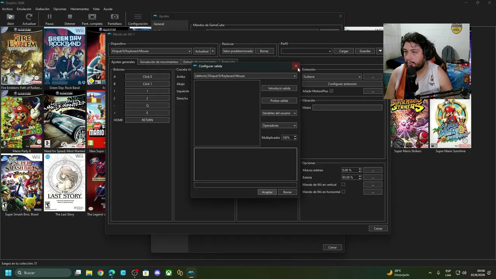Click the Actualizar refresh toolbar icon
The width and height of the screenshot is (496, 279).
[x=29, y=17]
